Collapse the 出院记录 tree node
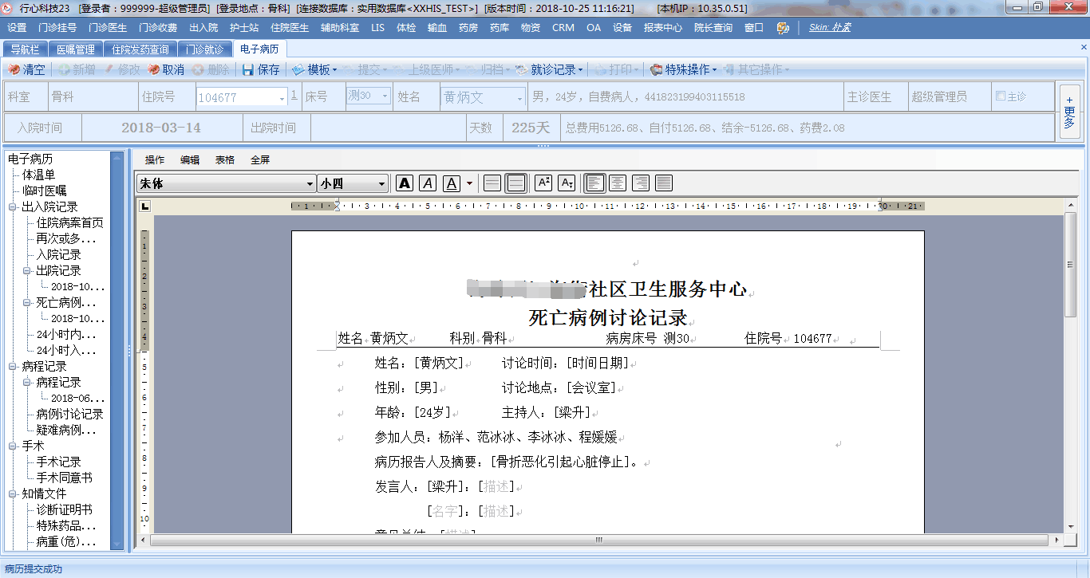 tap(27, 270)
